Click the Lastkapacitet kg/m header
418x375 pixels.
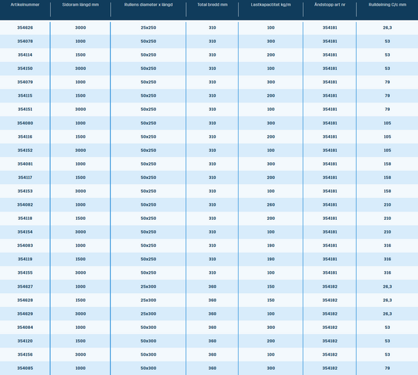point(271,4)
